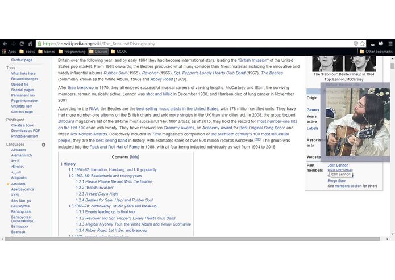Click the Ringo Starr past member link

click(x=336, y=181)
